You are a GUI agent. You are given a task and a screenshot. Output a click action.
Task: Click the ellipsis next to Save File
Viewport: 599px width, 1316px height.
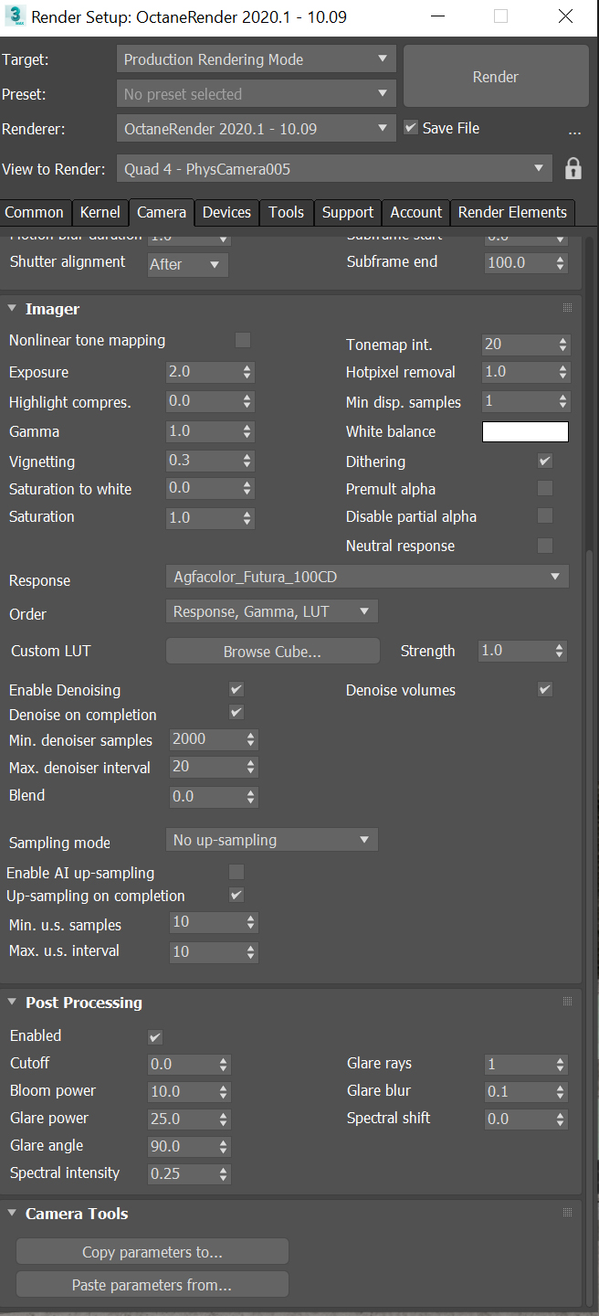[574, 130]
